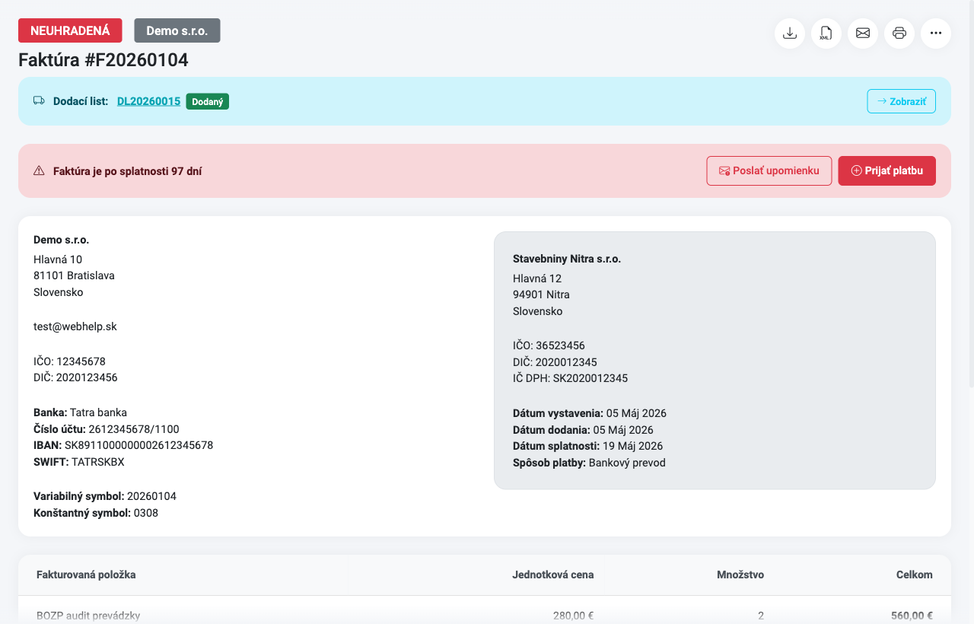Click the Množstvo column header
This screenshot has height=624, width=974.
pyautogui.click(x=740, y=575)
